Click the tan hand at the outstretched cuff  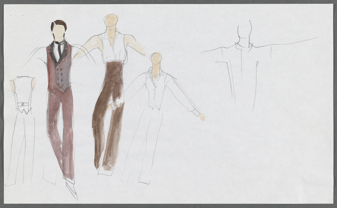tap(202, 117)
